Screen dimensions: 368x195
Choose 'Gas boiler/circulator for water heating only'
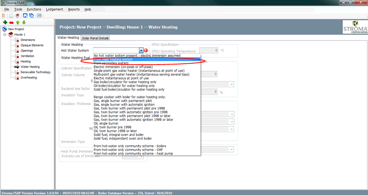point(147,82)
